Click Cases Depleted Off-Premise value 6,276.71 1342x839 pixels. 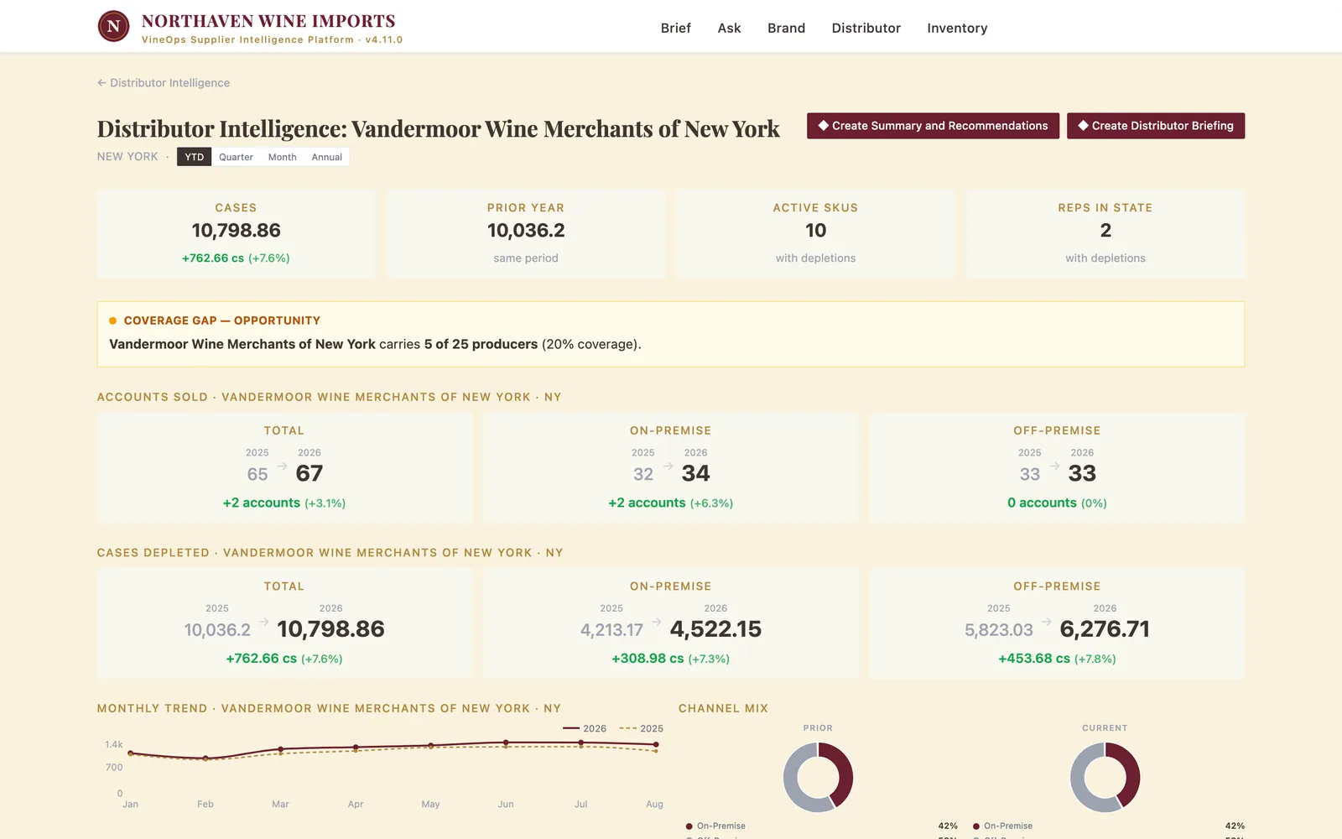1105,629
